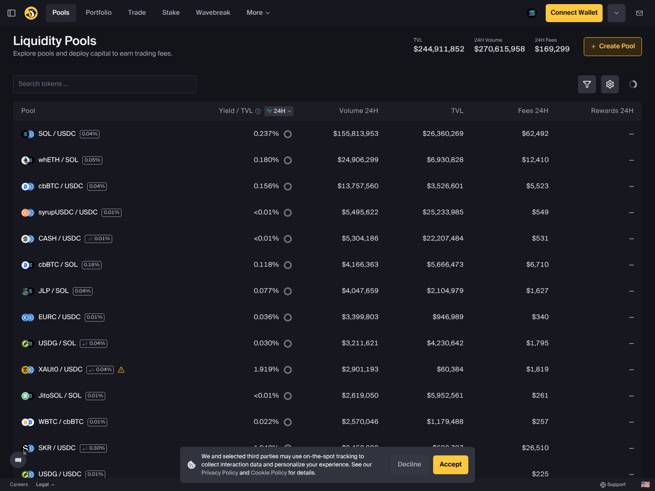Expand the More menu
Image resolution: width=655 pixels, height=491 pixels.
click(x=258, y=13)
